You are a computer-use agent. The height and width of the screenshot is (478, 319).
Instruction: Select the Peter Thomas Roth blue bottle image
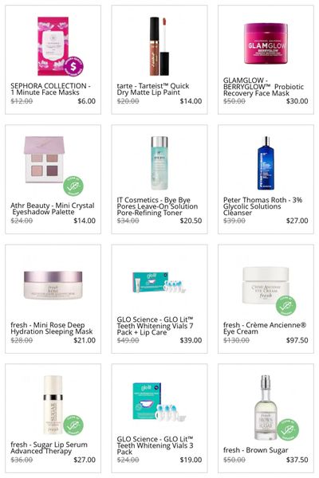(266, 163)
